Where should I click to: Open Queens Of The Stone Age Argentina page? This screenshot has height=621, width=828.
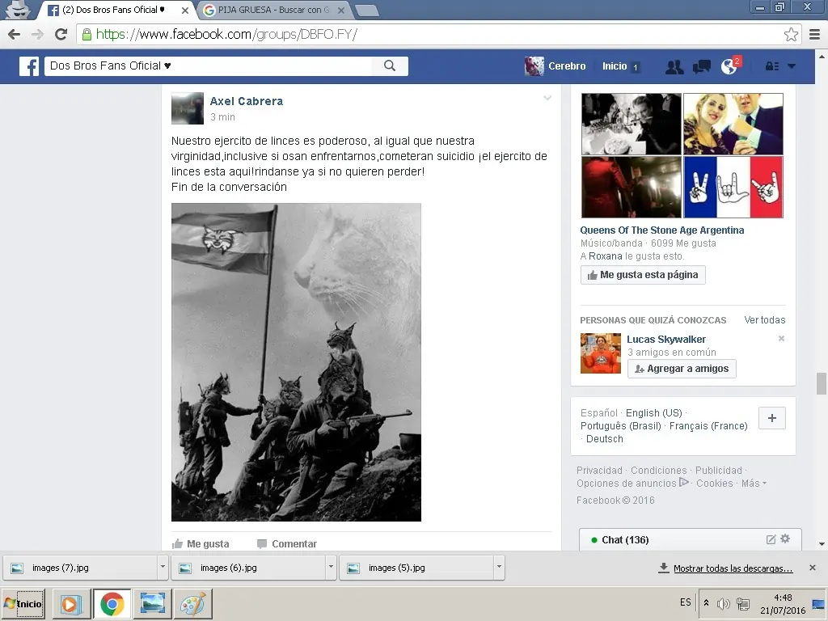(661, 230)
